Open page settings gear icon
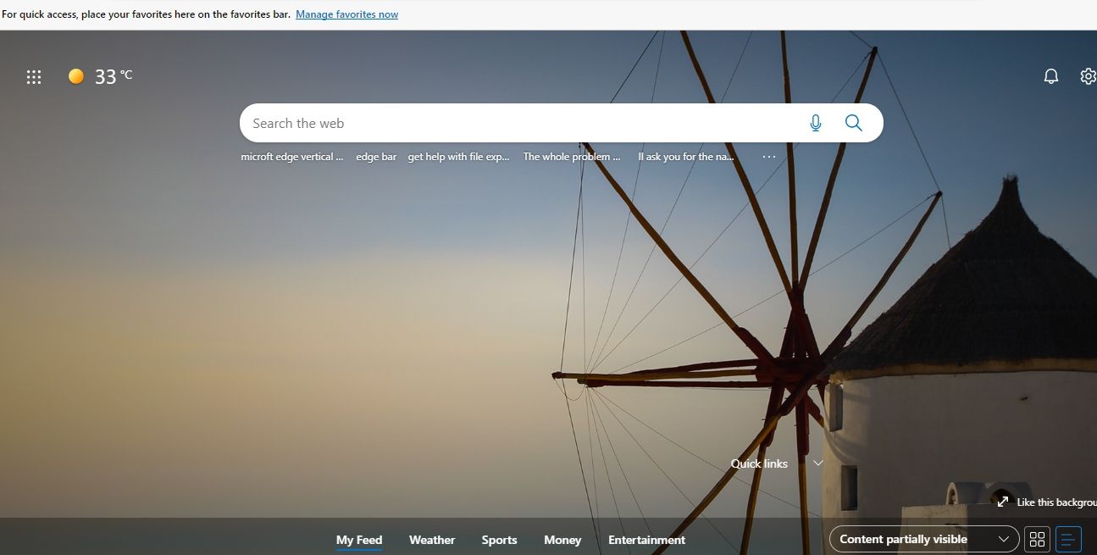 (1088, 76)
